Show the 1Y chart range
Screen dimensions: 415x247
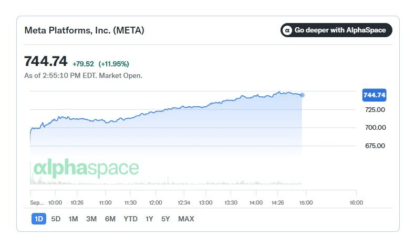coord(149,219)
